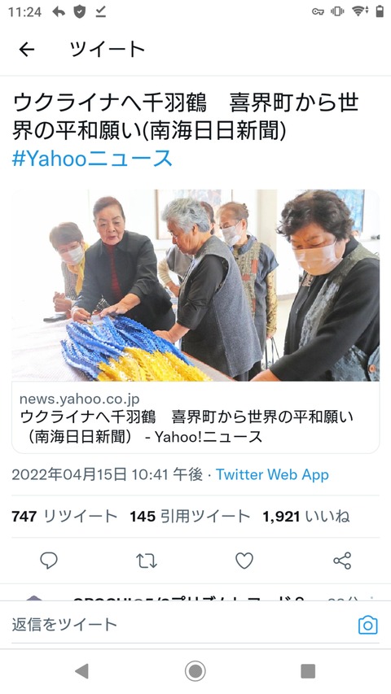View the 145 引用ツイート list
The image size is (391, 694).
pos(190,516)
